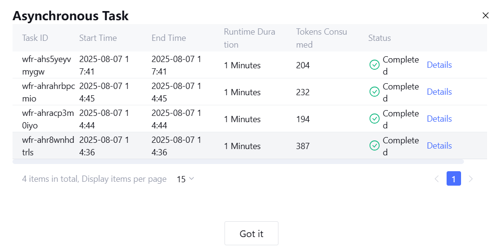Viewport: 502px width, 252px height.
Task: Go to next page arrow
Action: tap(471, 179)
